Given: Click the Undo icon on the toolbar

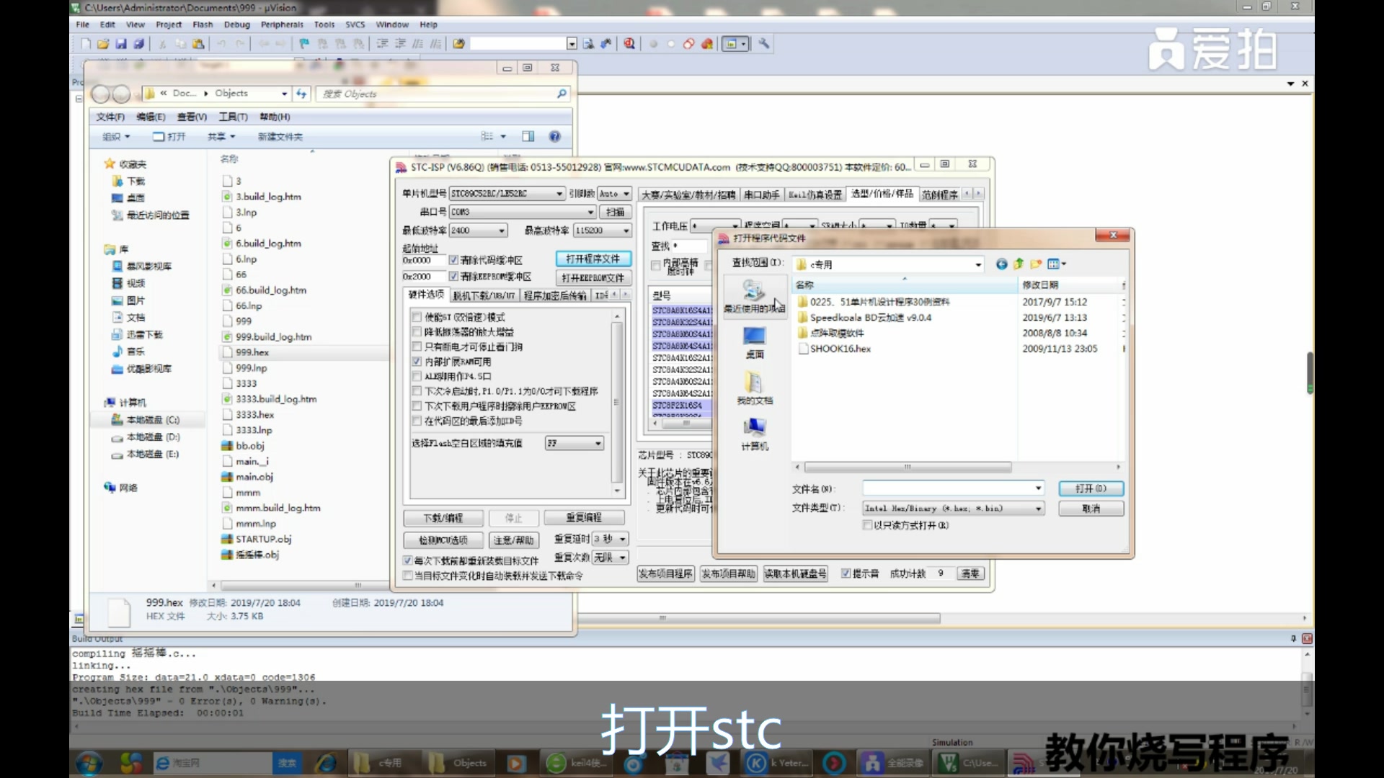Looking at the screenshot, I should (222, 43).
